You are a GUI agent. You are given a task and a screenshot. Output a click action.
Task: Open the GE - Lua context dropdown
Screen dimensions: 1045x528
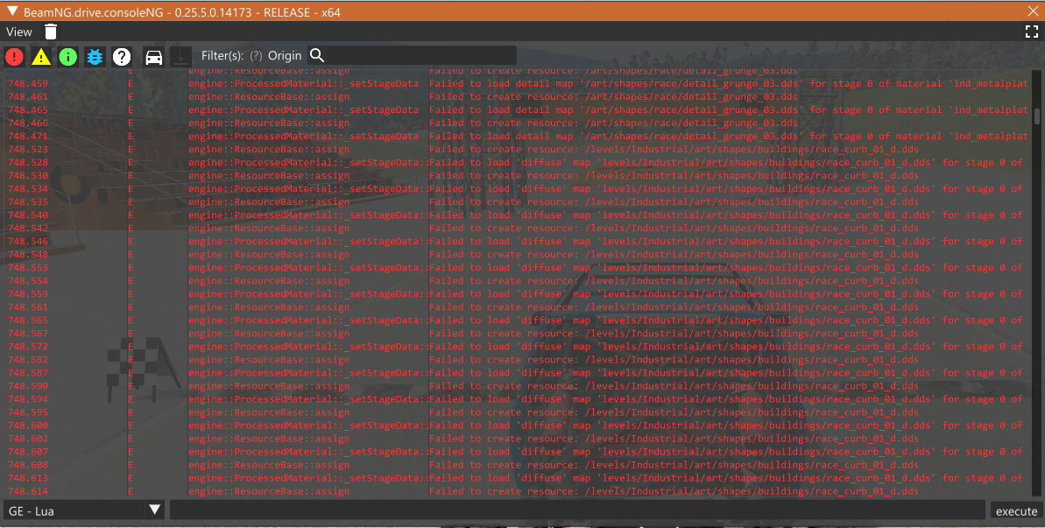[84, 510]
